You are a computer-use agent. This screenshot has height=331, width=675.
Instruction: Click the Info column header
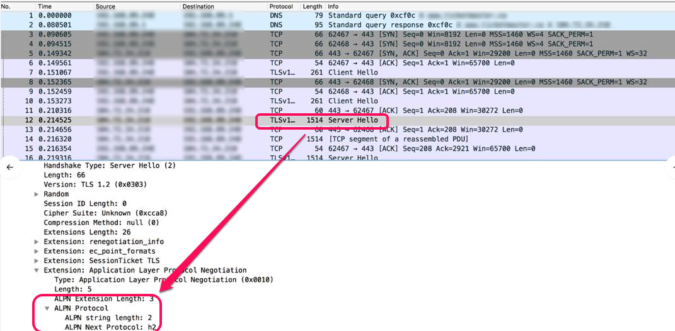coord(333,6)
